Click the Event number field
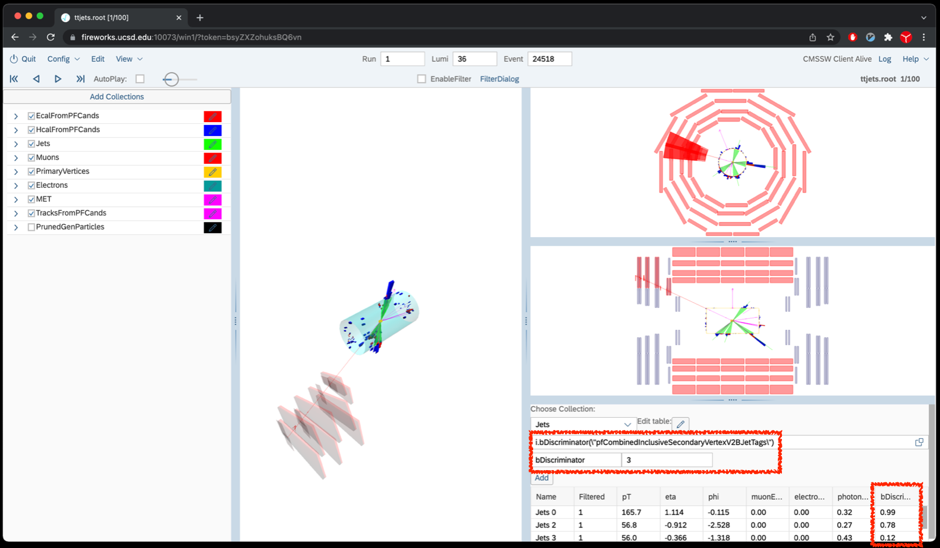940x548 pixels. 549,59
